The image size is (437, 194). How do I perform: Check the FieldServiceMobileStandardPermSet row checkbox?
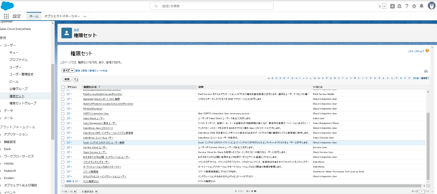[x=63, y=94]
